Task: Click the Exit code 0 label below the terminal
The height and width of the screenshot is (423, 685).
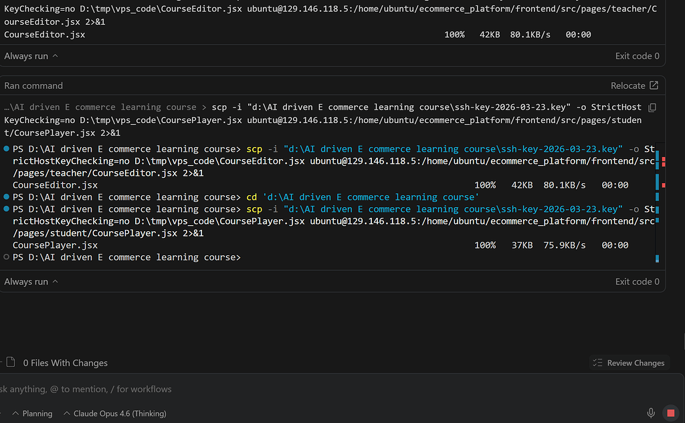Action: [638, 281]
